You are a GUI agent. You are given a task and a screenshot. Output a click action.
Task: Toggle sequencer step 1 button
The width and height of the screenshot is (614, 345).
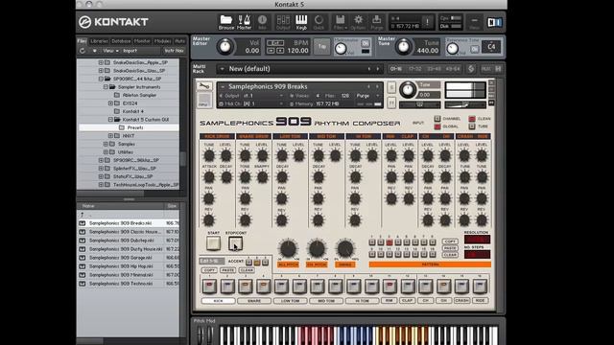(x=209, y=287)
